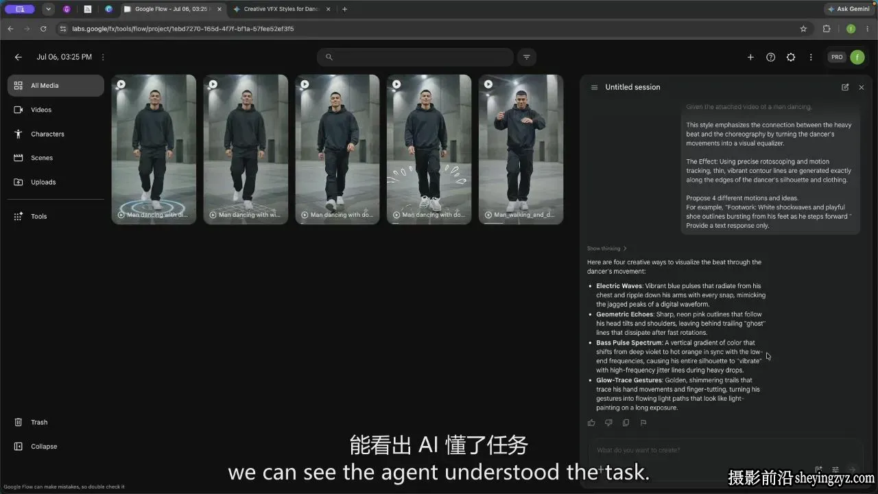Close the Untitled session panel

pos(862,87)
